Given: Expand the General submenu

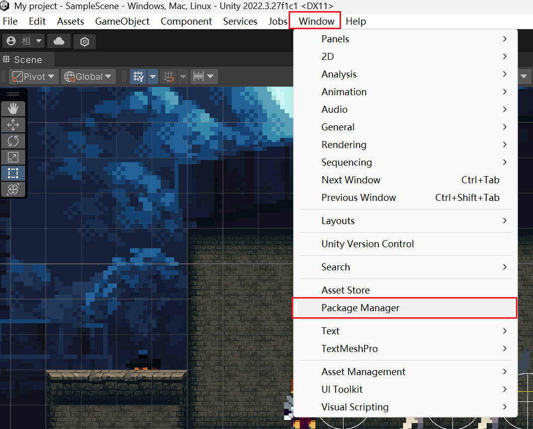Looking at the screenshot, I should tap(405, 127).
